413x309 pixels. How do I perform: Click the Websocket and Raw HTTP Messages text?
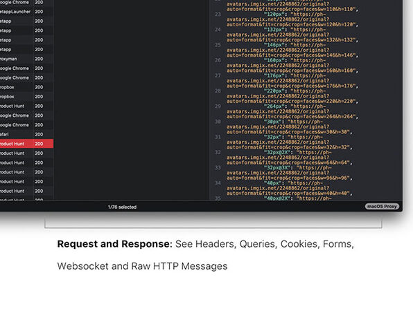[142, 266]
